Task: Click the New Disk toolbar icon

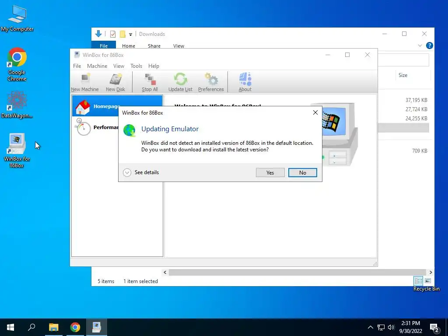Action: coord(115,82)
